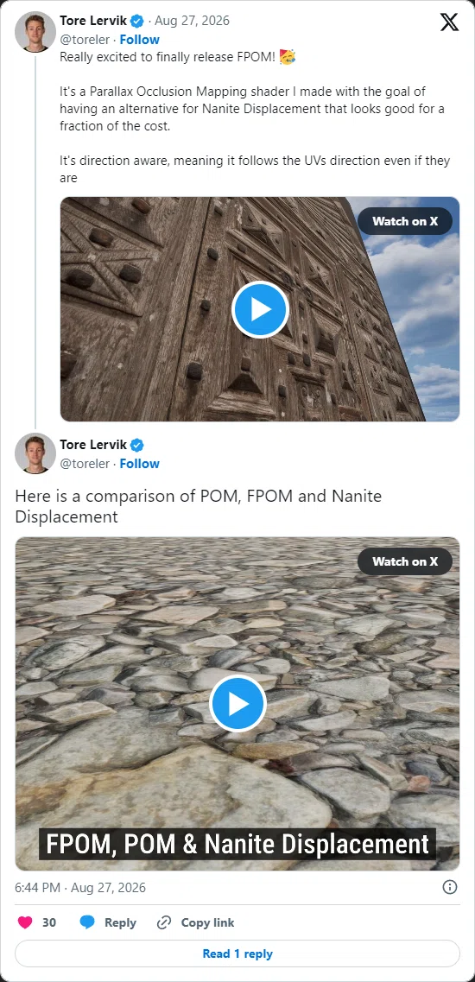Play the stone ground comparison video
Screen dimensions: 475x982
click(x=237, y=704)
